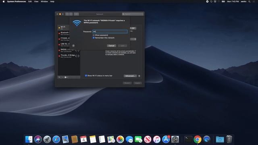Focus the Wi-Fi Password field
258x145 pixels.
110,31
